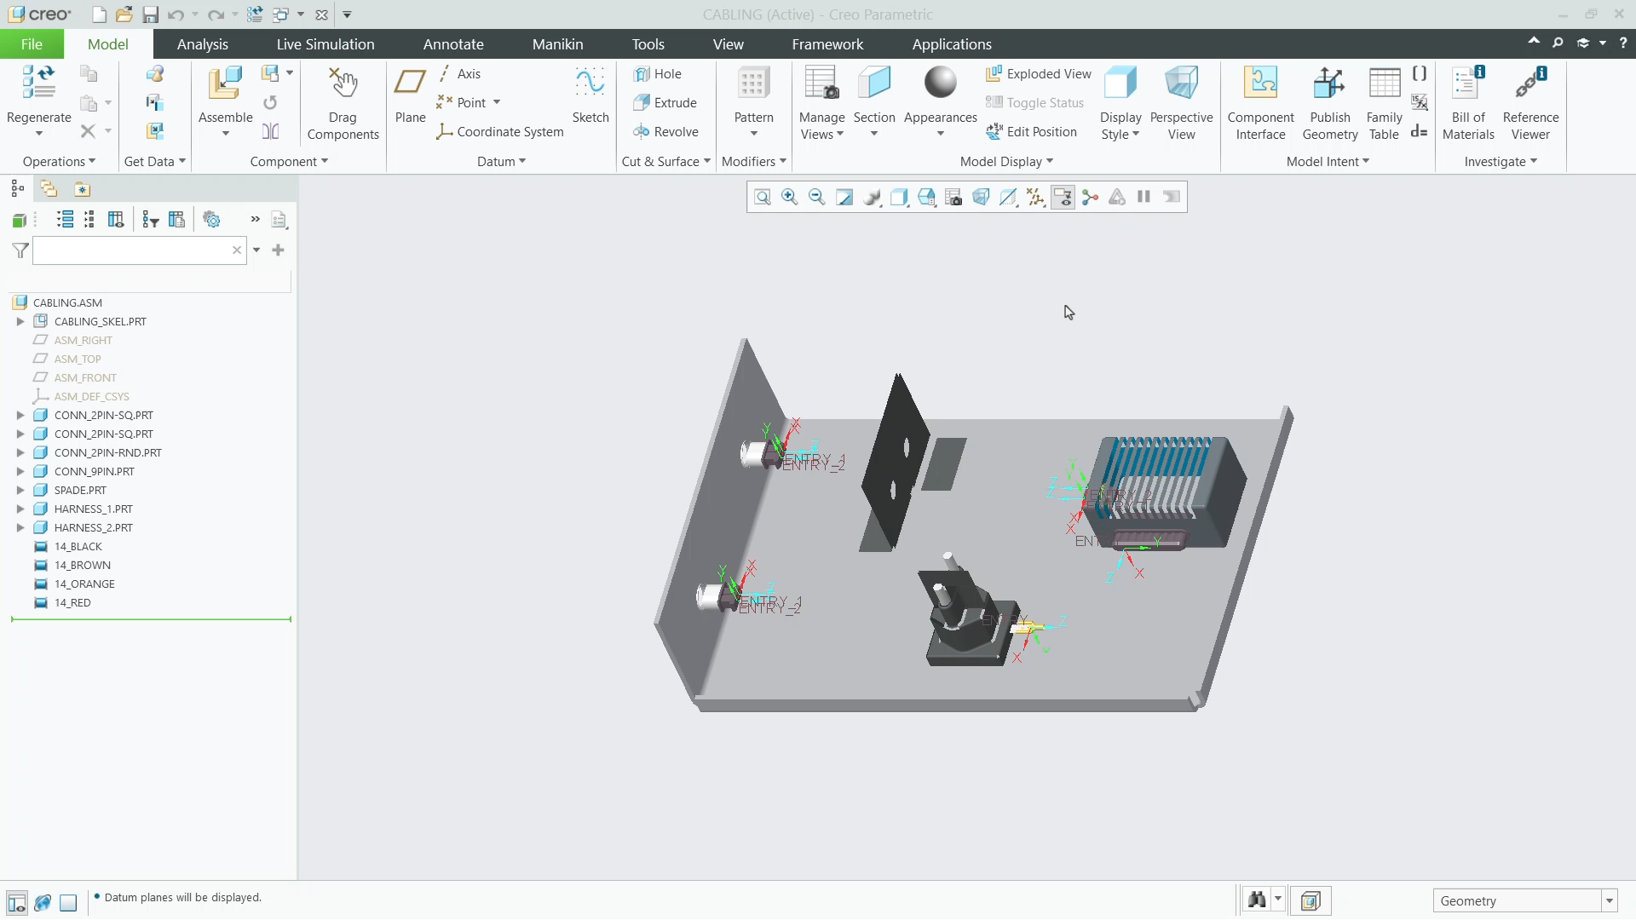Launch the Reference Viewer
Image resolution: width=1636 pixels, height=920 pixels.
[1530, 103]
